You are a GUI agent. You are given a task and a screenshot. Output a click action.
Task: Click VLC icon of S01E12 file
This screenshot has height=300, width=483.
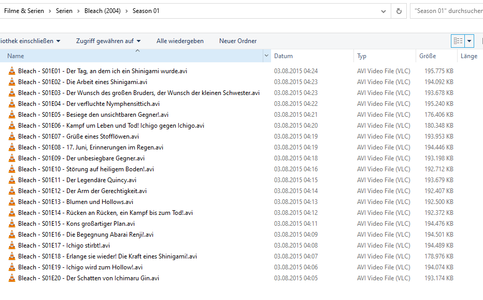pyautogui.click(x=12, y=190)
